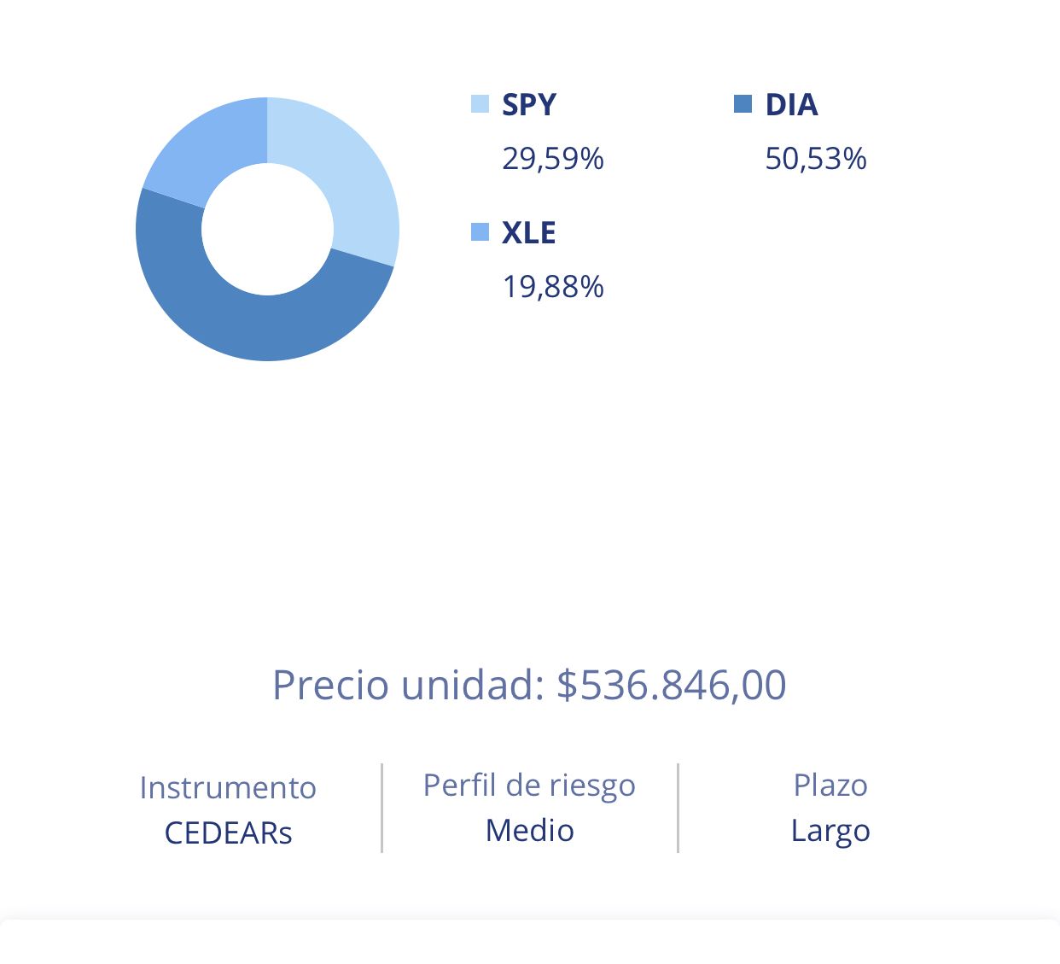Click the Precio unidad $536.846,00 text
Screen dimensions: 1060x964
point(529,685)
